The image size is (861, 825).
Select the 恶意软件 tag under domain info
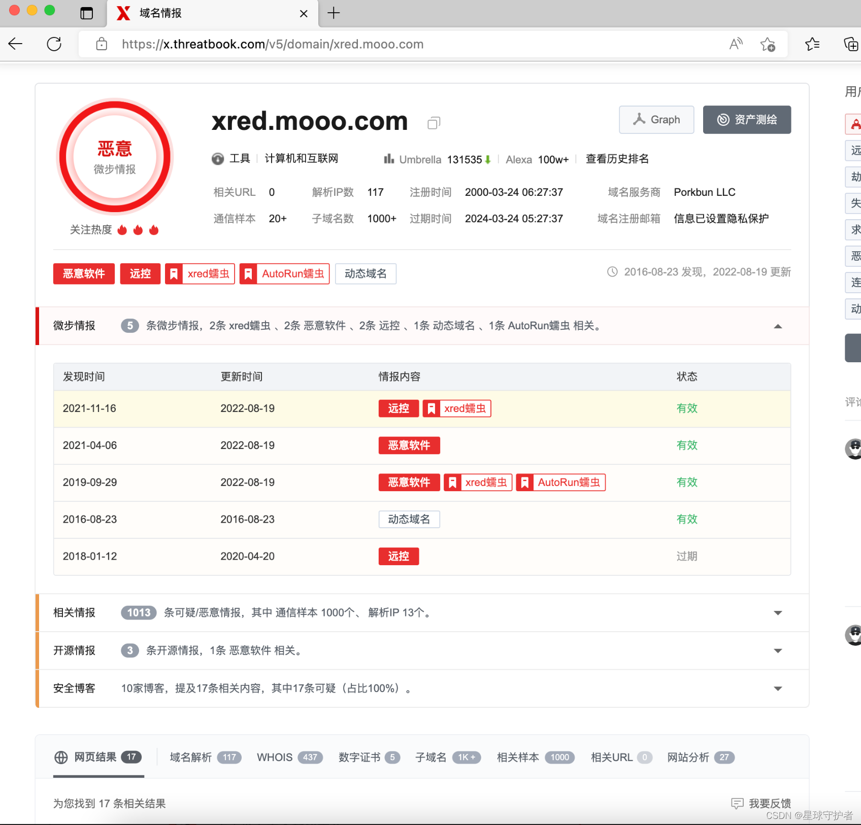tap(84, 274)
